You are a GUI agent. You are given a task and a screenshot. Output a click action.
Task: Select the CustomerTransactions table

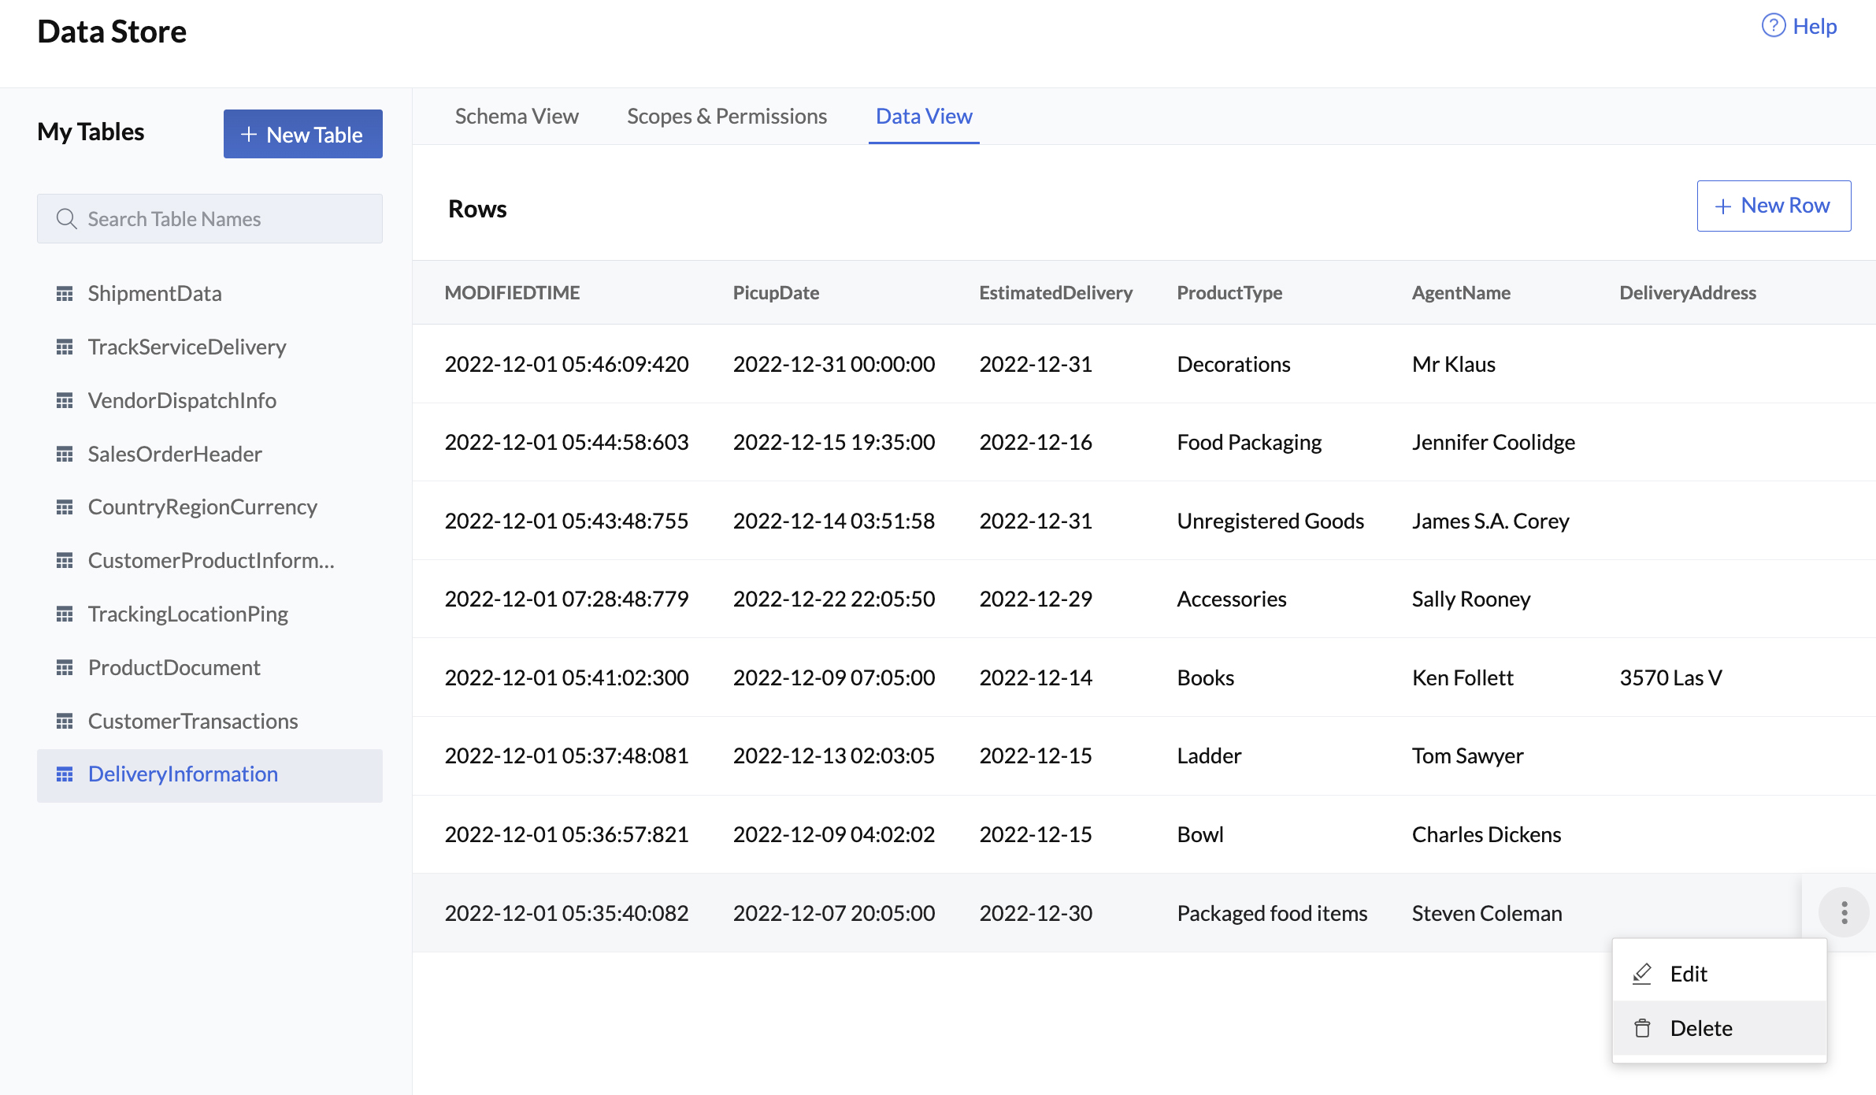pyautogui.click(x=192, y=721)
